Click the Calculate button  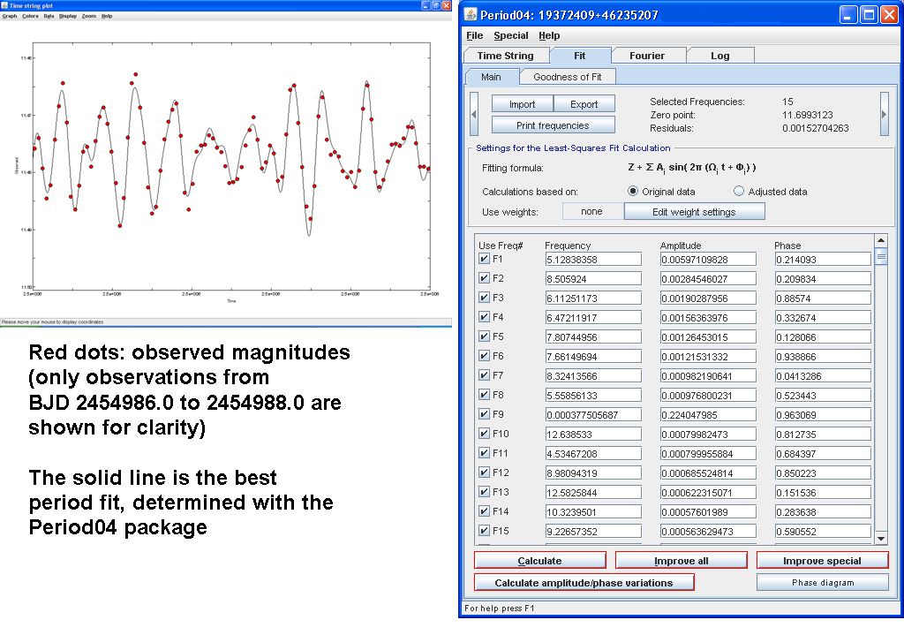click(x=539, y=561)
